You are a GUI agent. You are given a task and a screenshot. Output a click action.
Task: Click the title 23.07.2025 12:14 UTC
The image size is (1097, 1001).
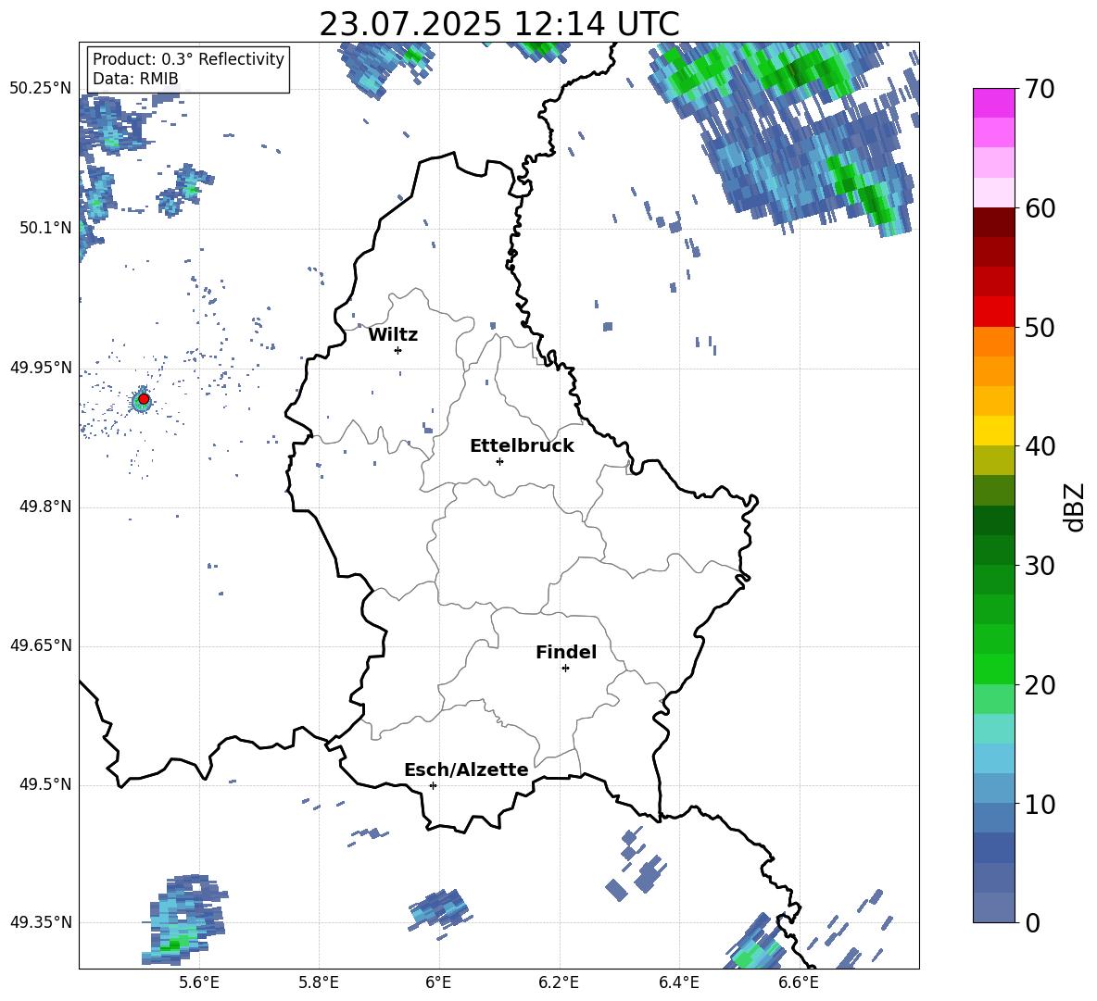499,24
